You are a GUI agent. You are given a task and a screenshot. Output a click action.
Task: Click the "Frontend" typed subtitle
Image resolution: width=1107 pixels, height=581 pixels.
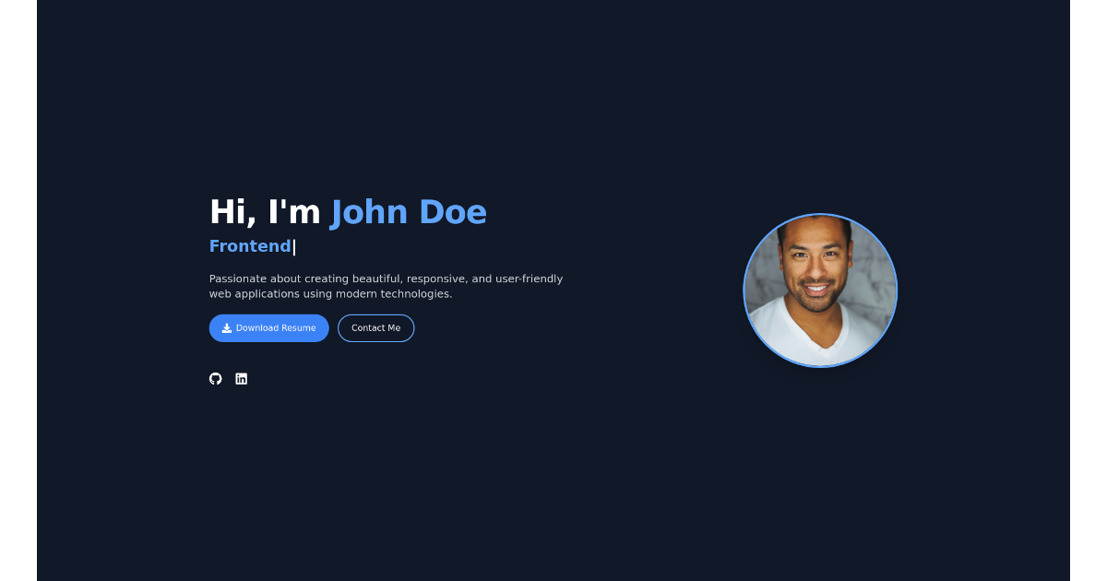click(250, 246)
